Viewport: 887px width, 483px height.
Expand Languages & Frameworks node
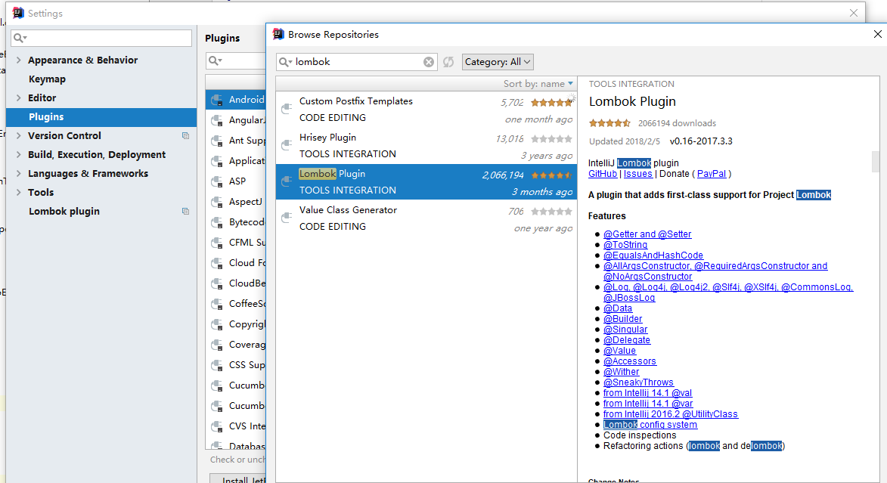(x=19, y=174)
